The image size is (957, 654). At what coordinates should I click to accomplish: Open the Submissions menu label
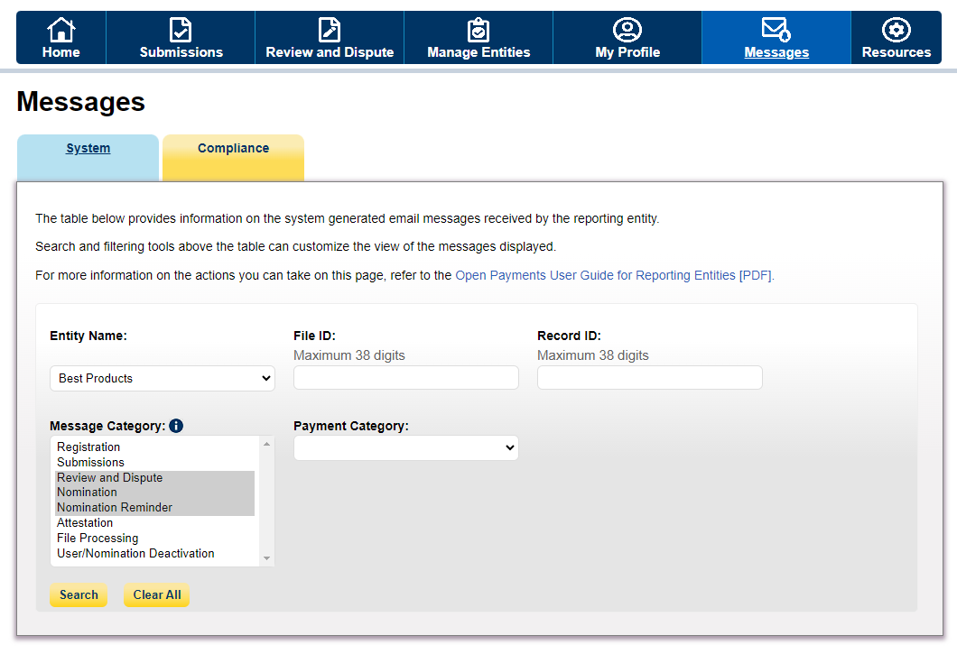click(x=181, y=52)
